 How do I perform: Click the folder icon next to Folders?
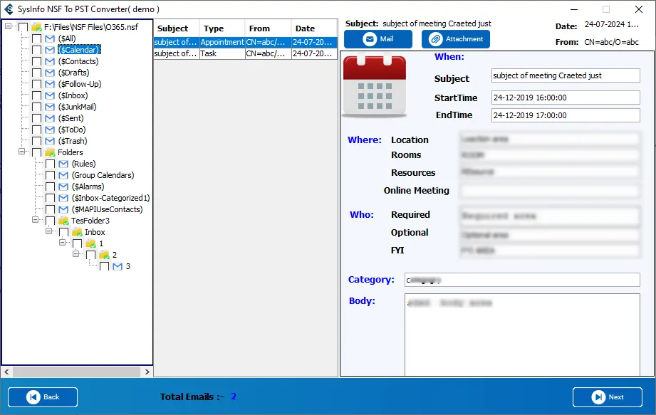(50, 152)
